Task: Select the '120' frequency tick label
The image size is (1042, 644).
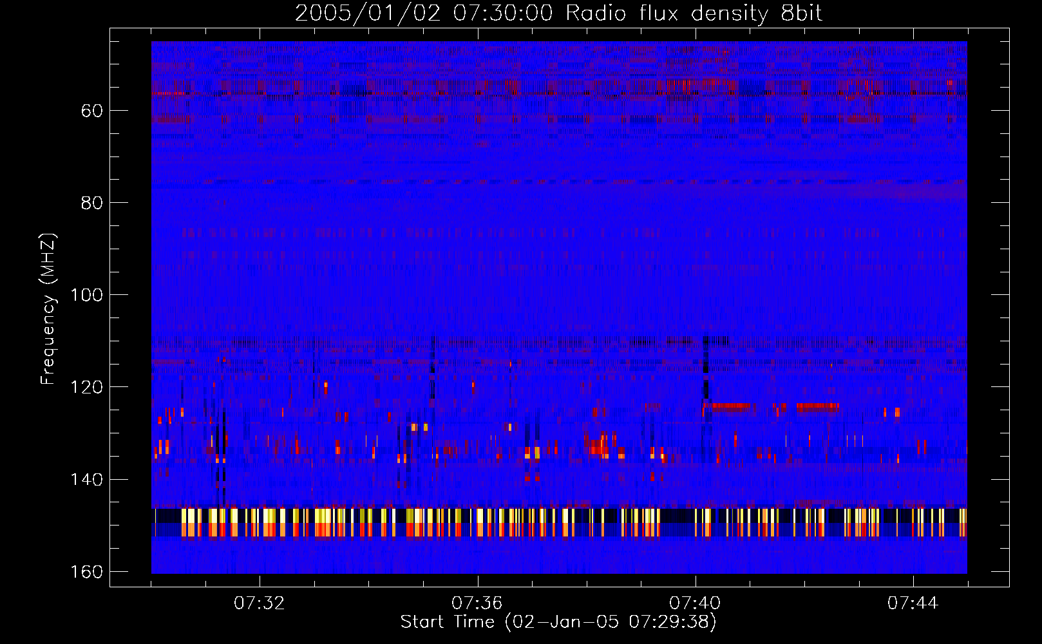Action: pos(87,387)
